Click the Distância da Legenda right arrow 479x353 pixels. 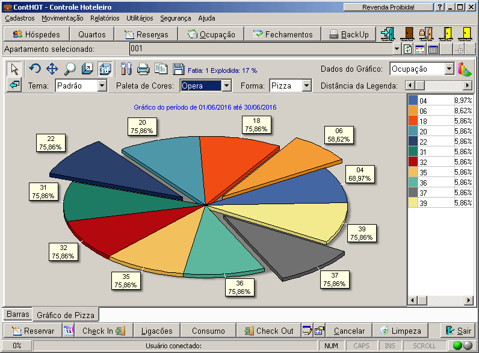467,86
